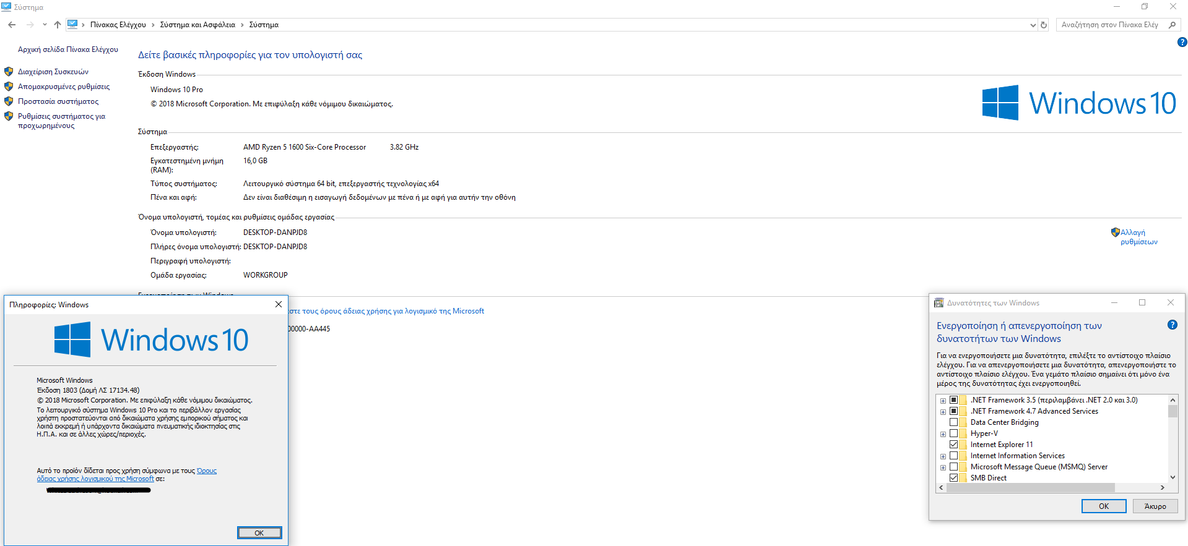1188x546 pixels.
Task: Go up one level with up arrow
Action: pos(57,25)
